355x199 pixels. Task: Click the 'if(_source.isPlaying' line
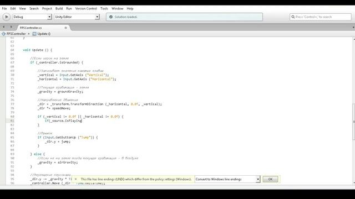click(x=63, y=121)
